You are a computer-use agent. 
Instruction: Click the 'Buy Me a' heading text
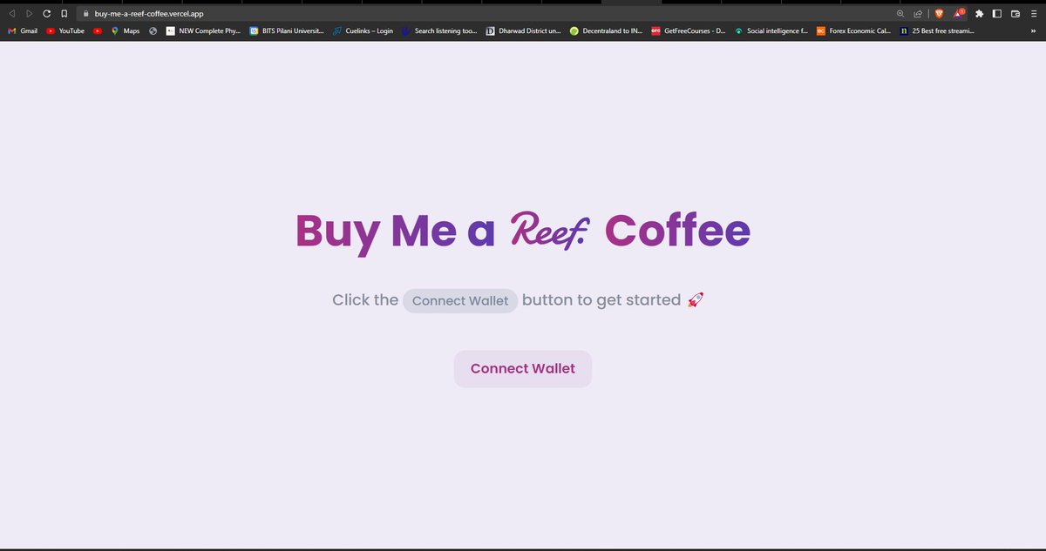point(395,232)
